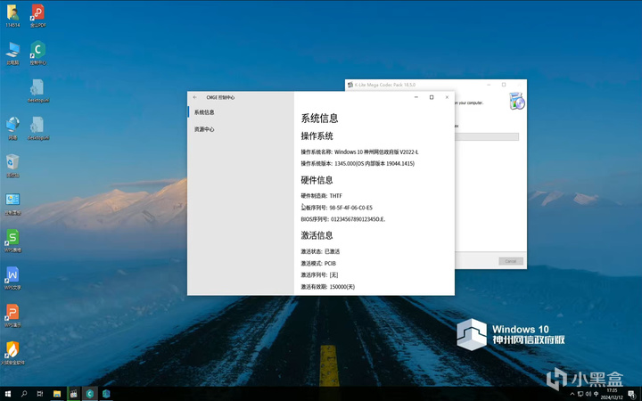642x401 pixels.
Task: Open the 控制面板 desktop icon
Action: (12, 204)
